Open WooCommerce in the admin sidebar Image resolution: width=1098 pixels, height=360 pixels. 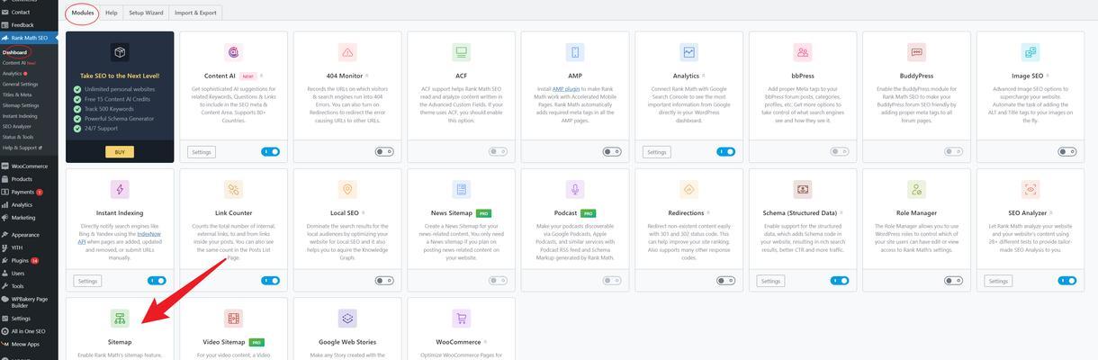pos(29,166)
